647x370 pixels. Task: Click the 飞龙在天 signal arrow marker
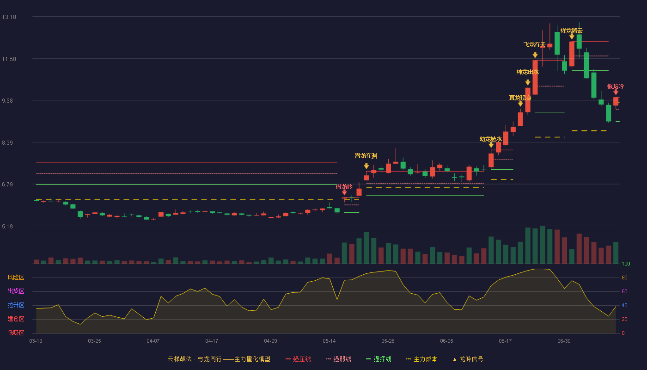tap(535, 55)
